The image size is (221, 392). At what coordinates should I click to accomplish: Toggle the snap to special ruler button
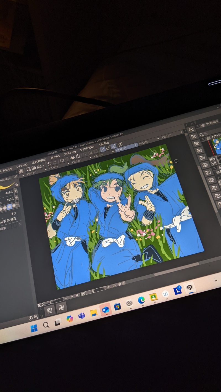108,148
